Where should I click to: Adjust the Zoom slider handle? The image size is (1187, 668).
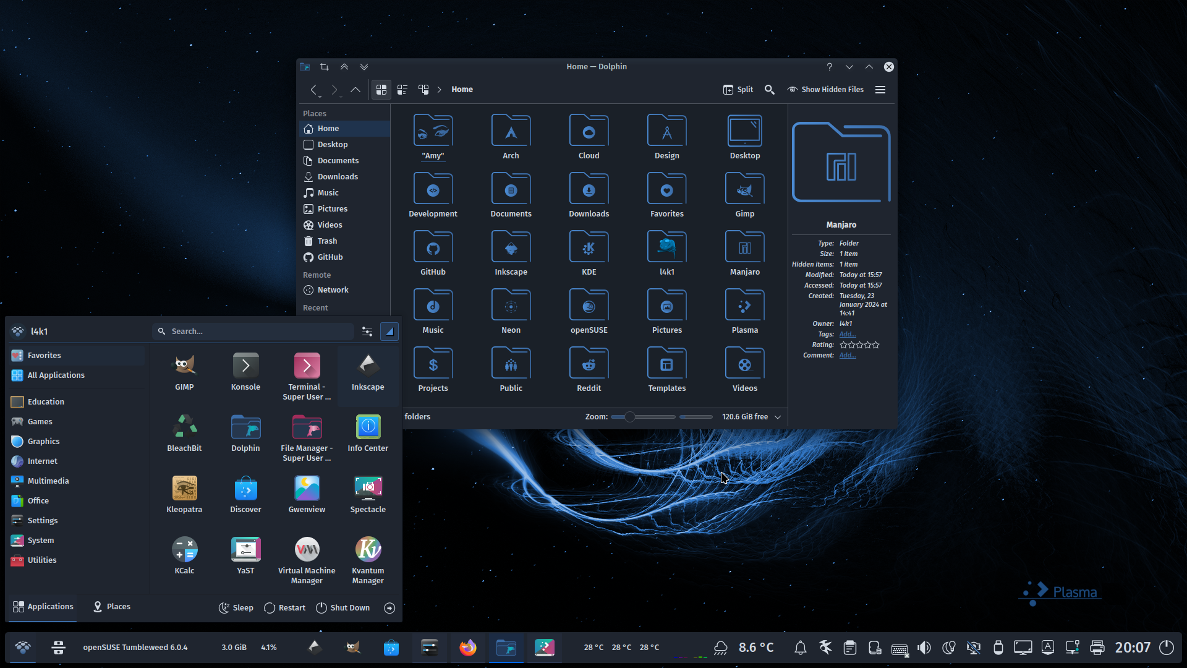point(629,417)
